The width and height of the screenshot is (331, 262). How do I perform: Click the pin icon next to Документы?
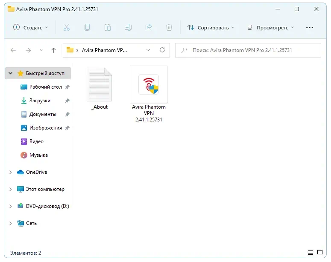[x=67, y=114]
